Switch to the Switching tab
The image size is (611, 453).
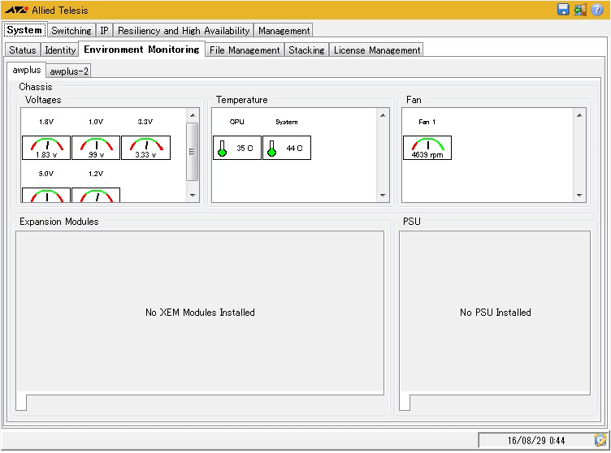[71, 31]
